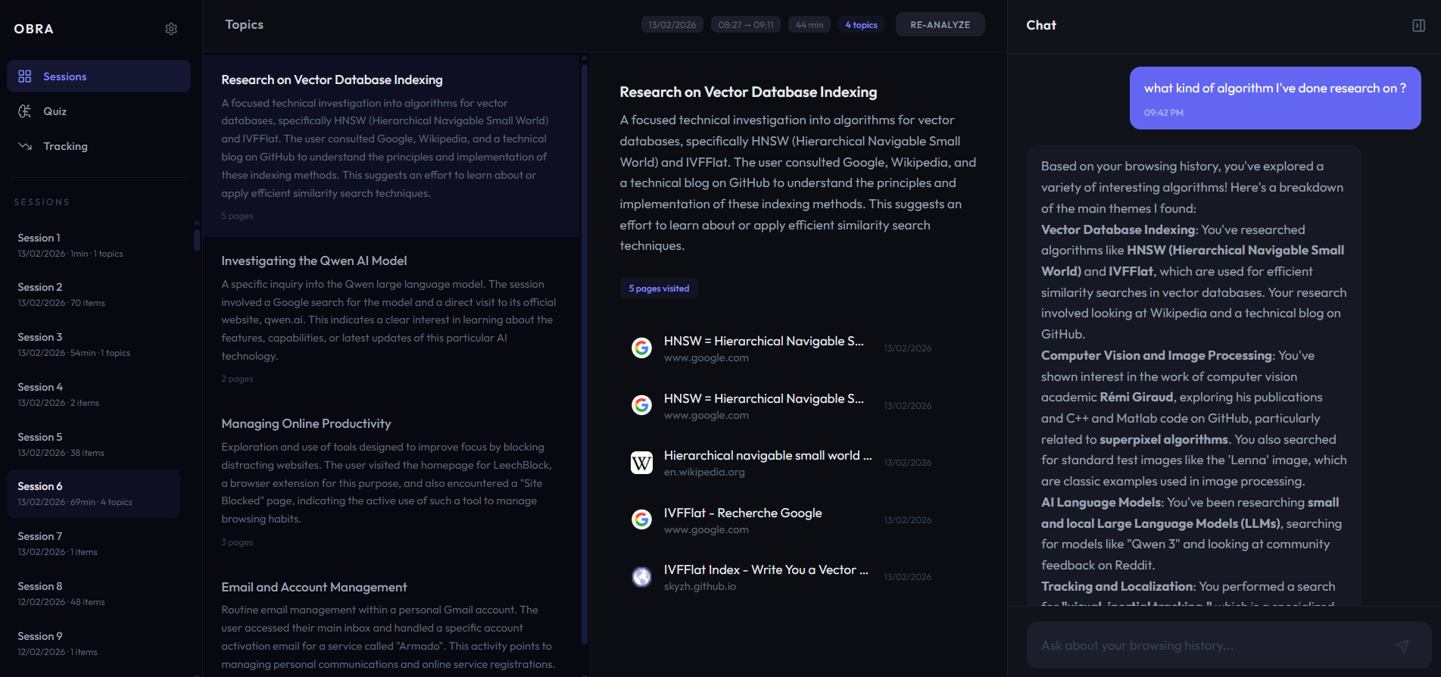Open the Tracking menu item
The height and width of the screenshot is (677, 1441).
98,146
